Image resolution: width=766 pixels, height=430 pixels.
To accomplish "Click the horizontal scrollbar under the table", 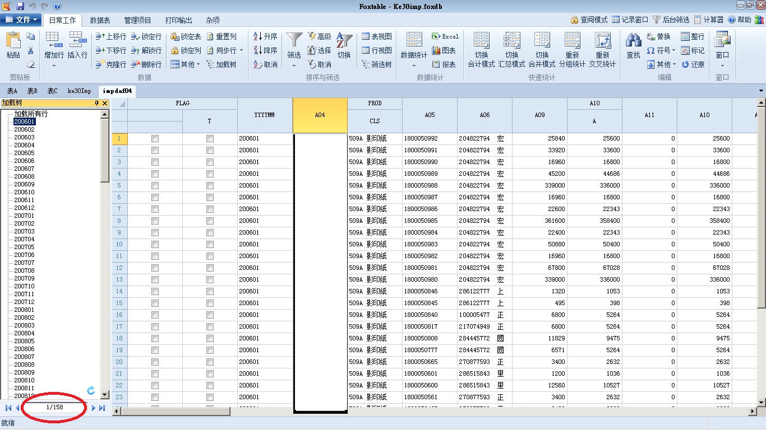I will tap(176, 412).
